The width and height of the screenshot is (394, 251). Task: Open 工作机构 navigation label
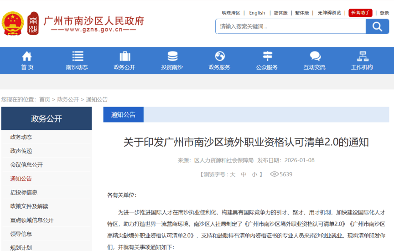pyautogui.click(x=362, y=67)
